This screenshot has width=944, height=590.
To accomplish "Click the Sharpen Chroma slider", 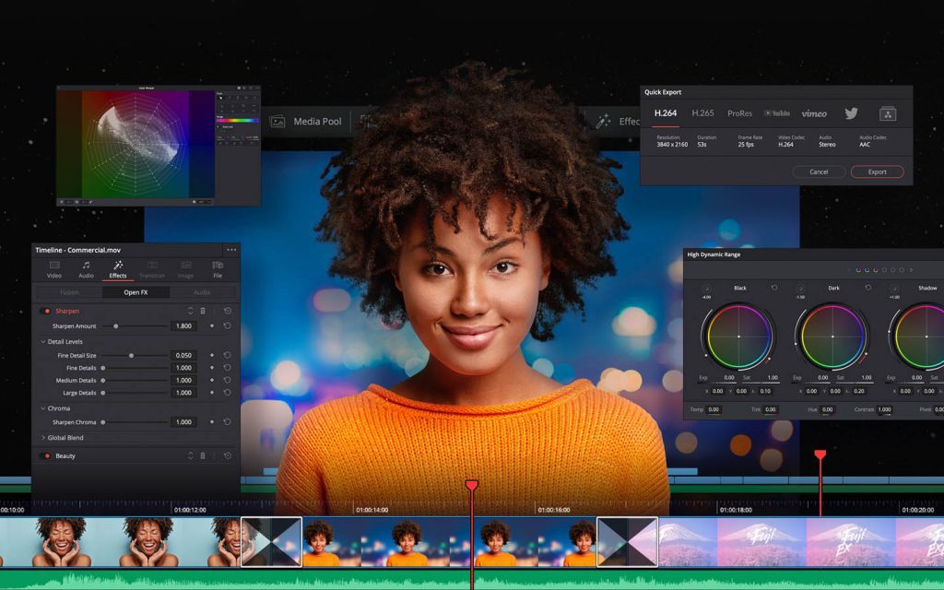I will 135,422.
